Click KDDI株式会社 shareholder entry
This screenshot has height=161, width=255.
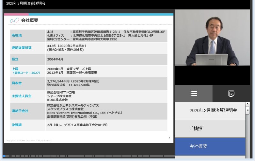pyautogui.click(x=57, y=100)
